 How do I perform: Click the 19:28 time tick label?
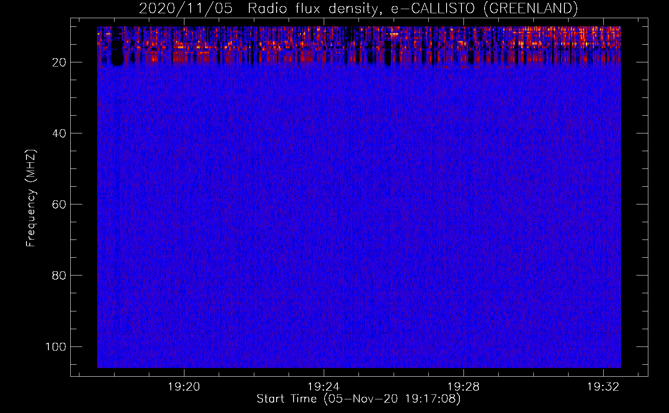click(464, 387)
